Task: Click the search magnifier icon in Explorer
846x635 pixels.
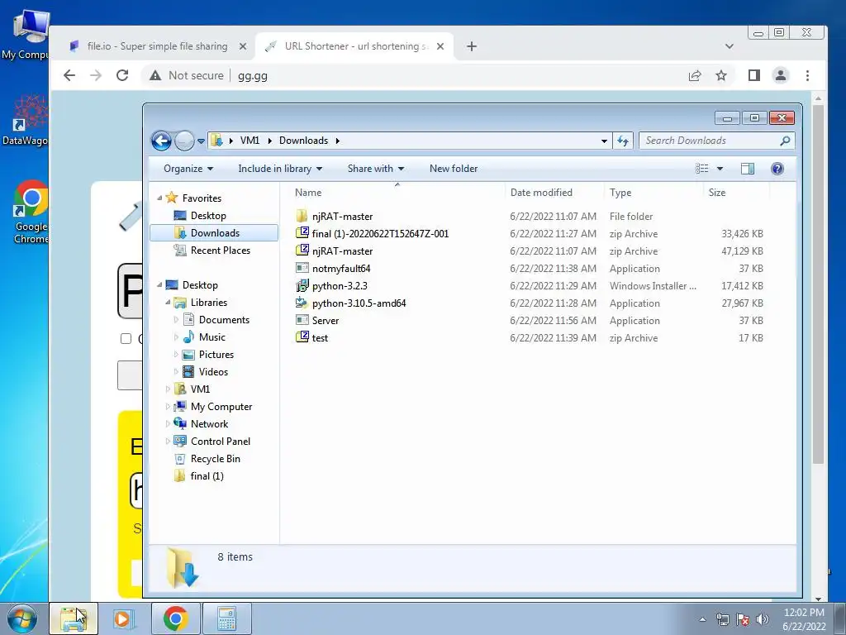Action: tap(785, 141)
